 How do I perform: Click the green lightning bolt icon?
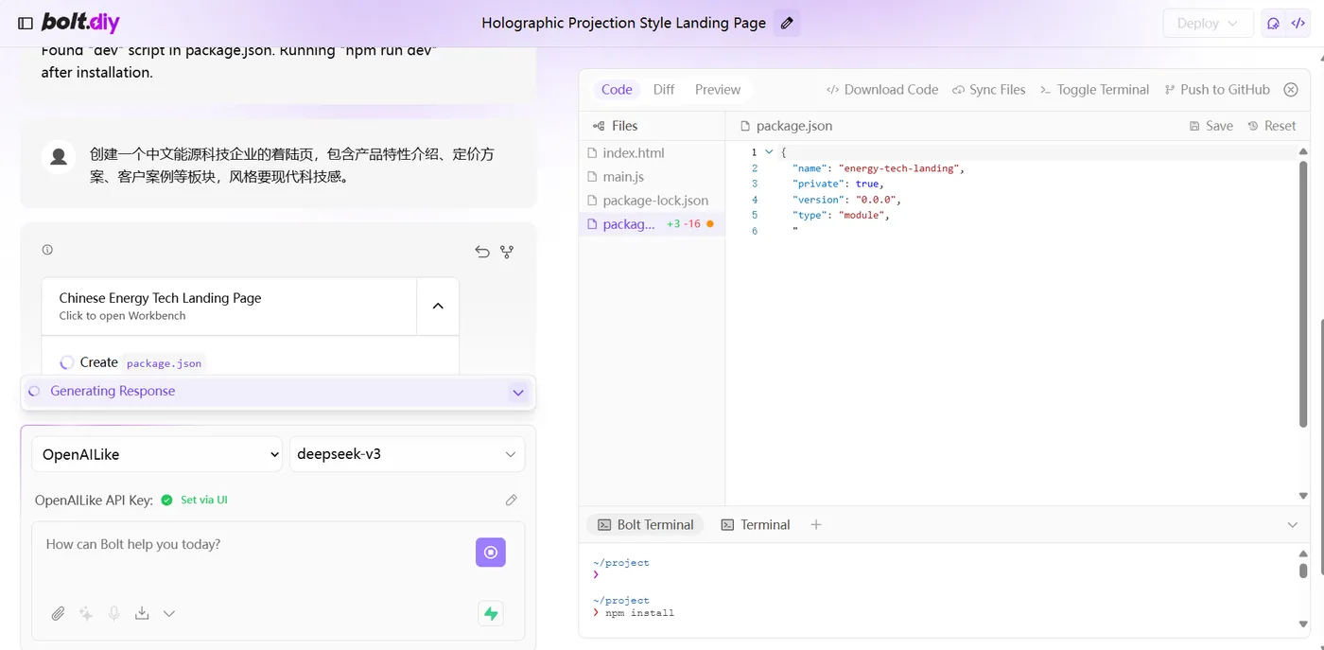coord(491,614)
